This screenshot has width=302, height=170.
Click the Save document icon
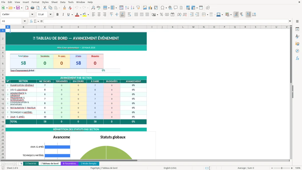(18, 8)
